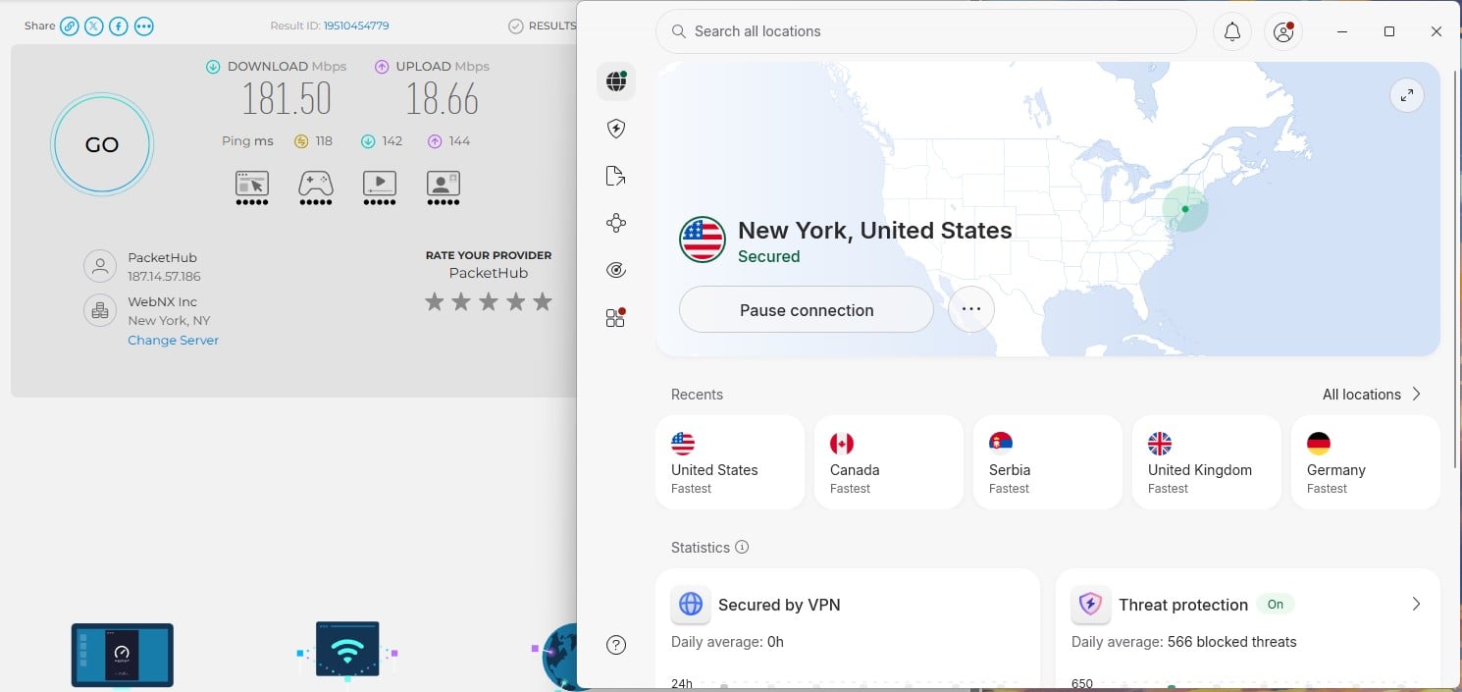Image resolution: width=1462 pixels, height=692 pixels.
Task: Open the Dark Web Monitor radar icon
Action: 616,270
